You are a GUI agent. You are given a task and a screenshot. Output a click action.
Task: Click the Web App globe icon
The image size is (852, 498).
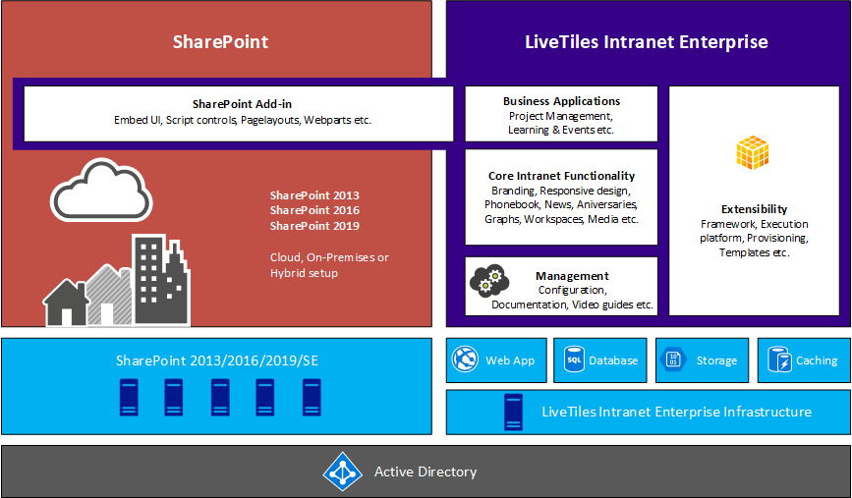coord(465,360)
